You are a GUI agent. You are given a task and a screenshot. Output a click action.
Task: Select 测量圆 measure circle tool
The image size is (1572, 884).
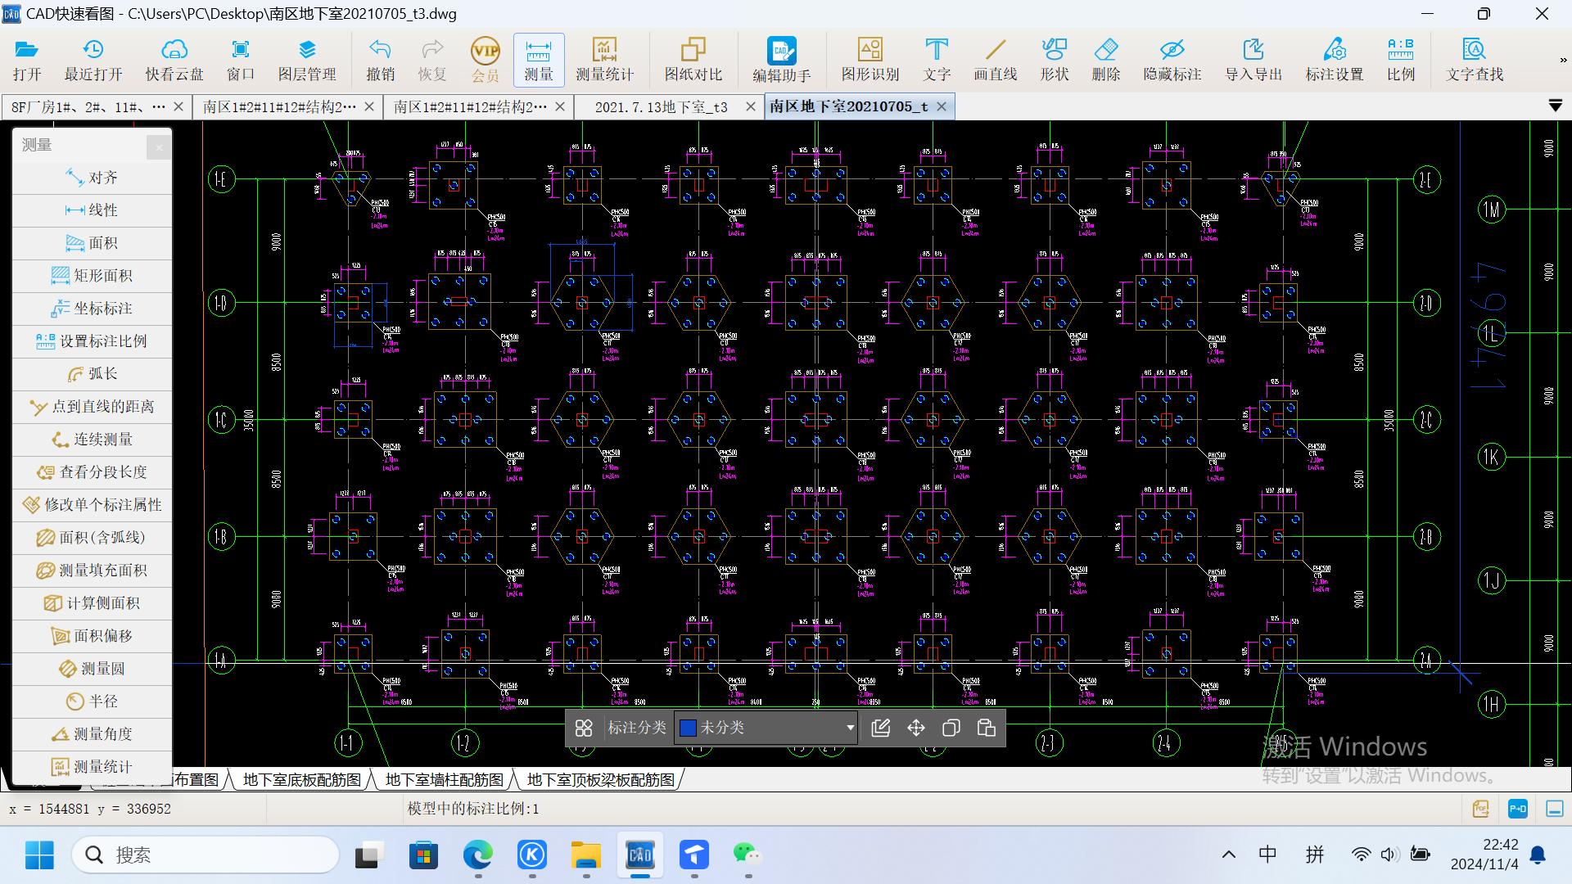(x=93, y=669)
